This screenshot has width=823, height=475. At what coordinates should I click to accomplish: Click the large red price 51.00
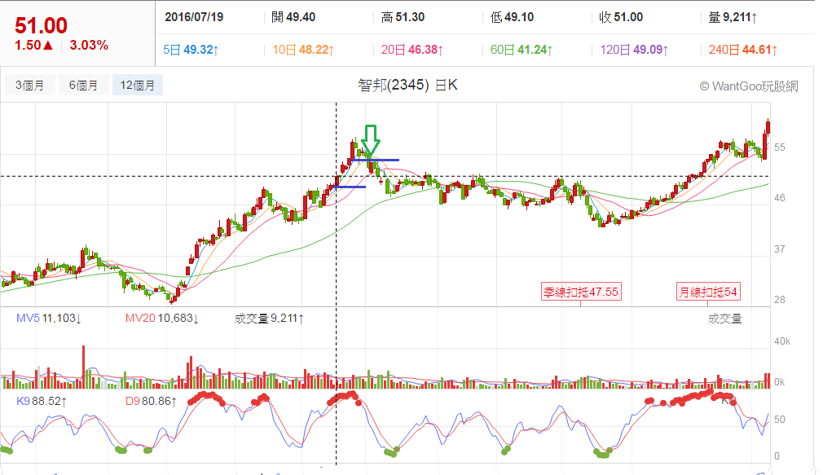pos(41,25)
